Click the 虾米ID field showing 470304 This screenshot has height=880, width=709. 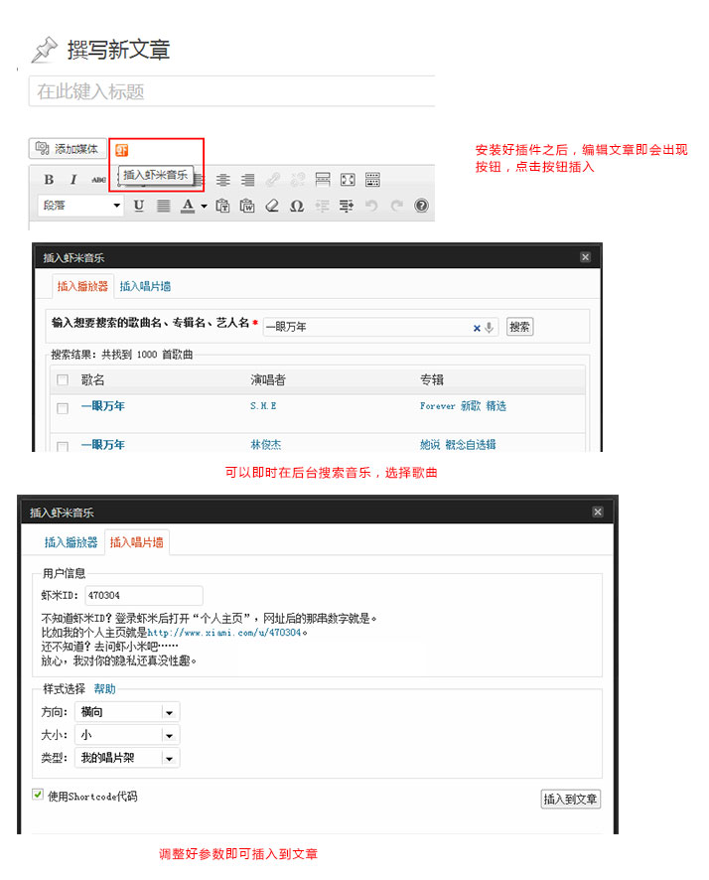(144, 596)
